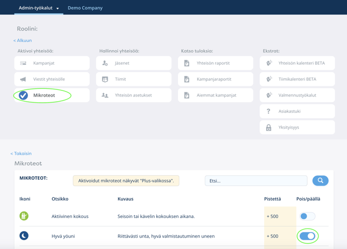Click the +500 points for Aktiivinen kokous
Viewport: 347px width, 249px height.
tap(272, 216)
